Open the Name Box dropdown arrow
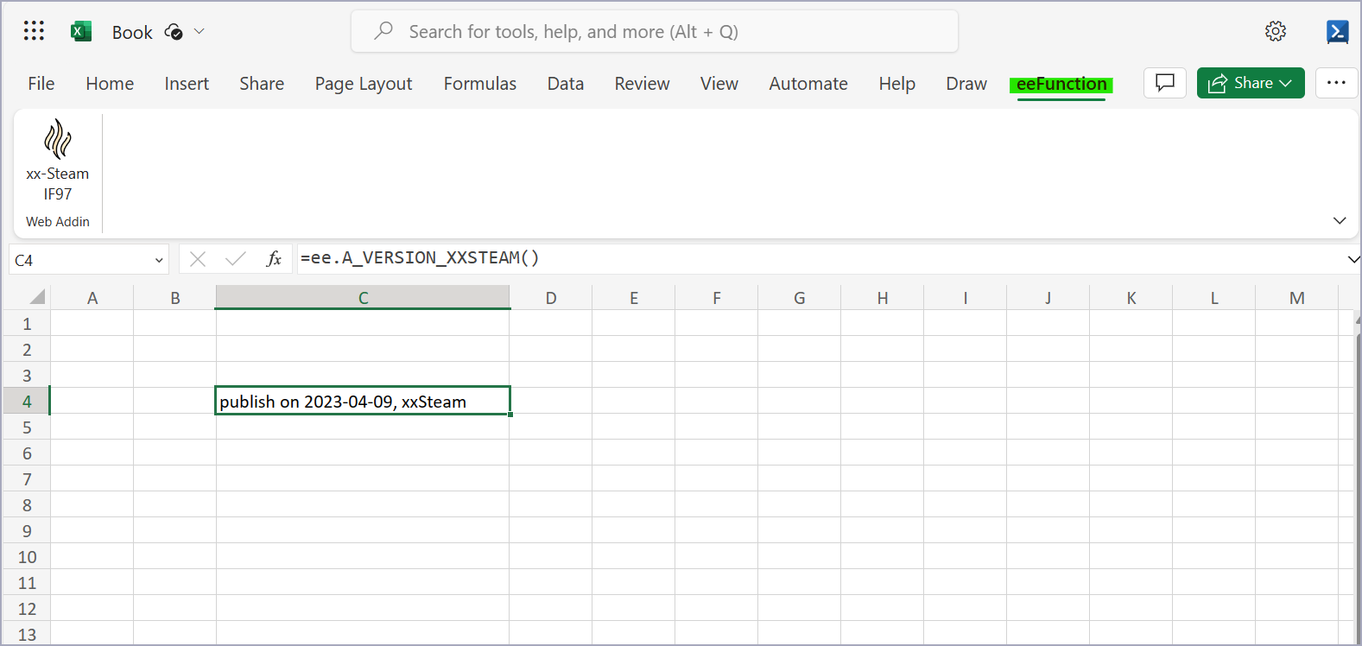Screen dimensions: 1362x646 (159, 260)
